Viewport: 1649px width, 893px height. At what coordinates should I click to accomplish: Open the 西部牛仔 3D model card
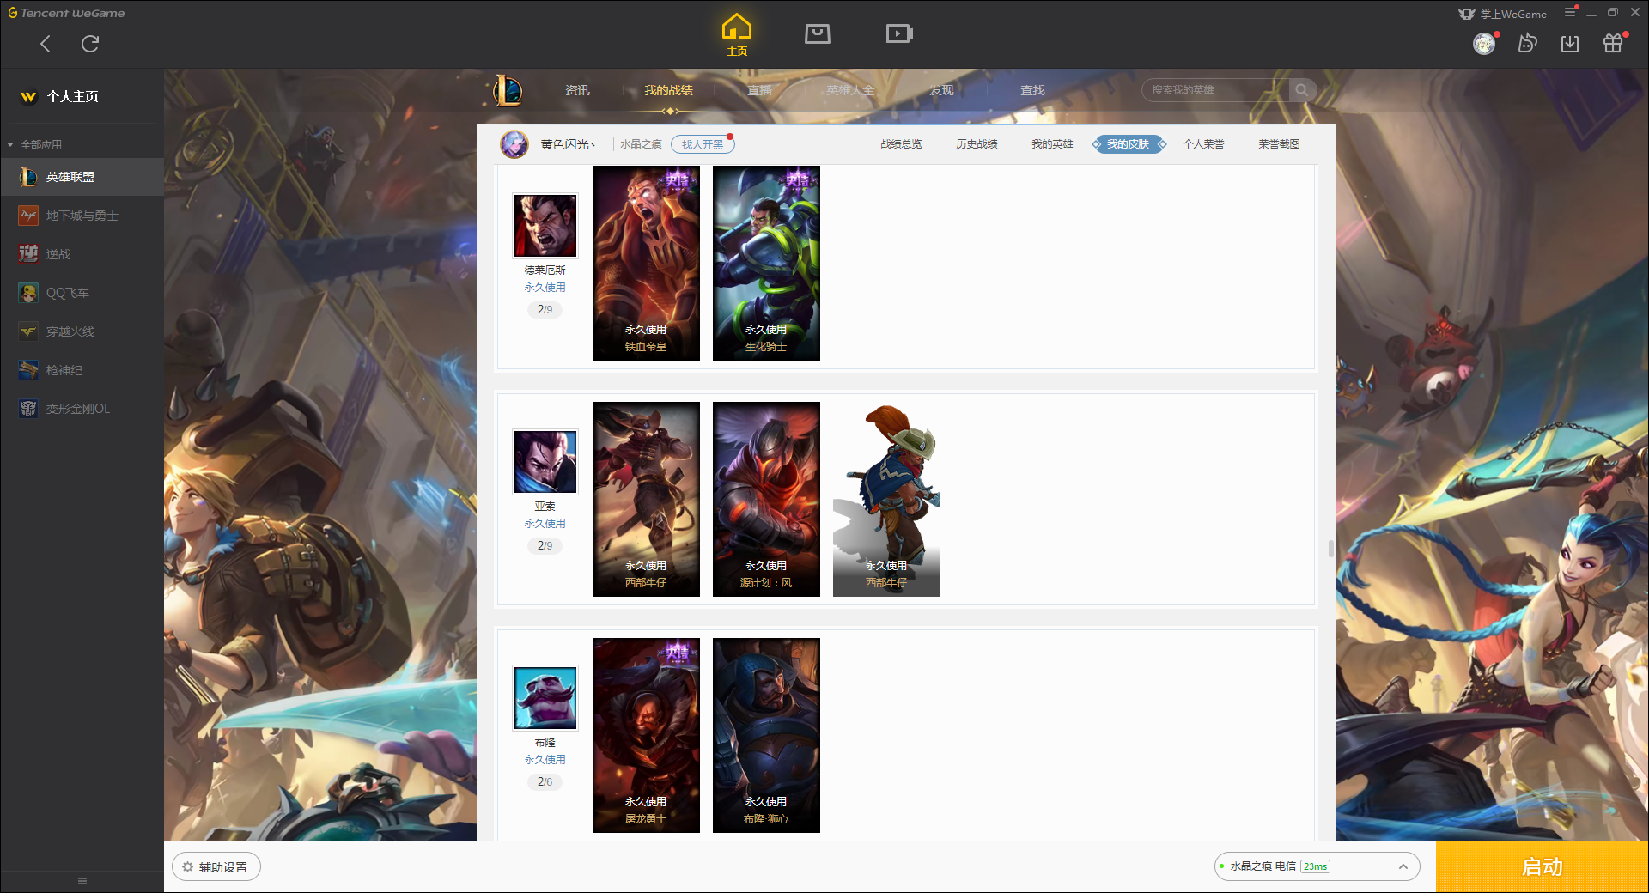tap(886, 499)
